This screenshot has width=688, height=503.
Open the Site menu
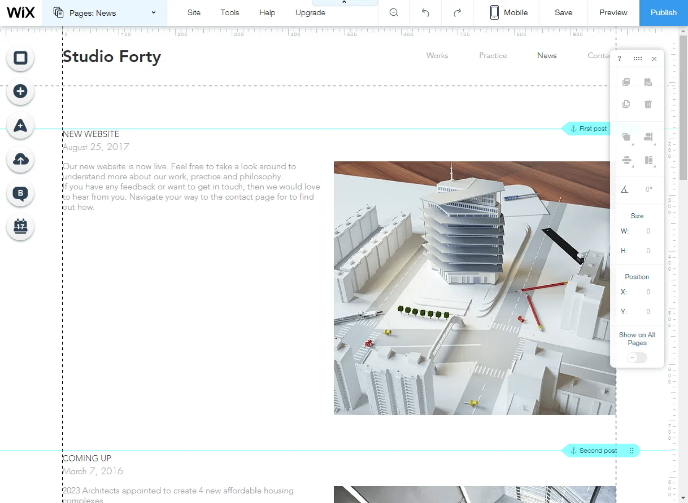point(194,13)
